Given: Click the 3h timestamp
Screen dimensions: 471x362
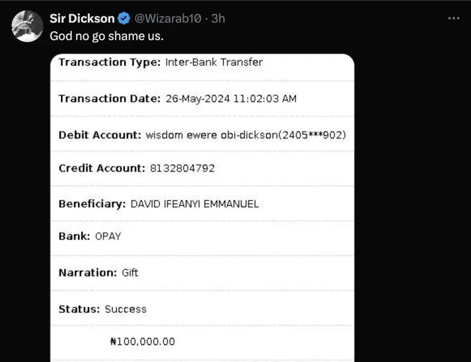Looking at the screenshot, I should pos(218,18).
